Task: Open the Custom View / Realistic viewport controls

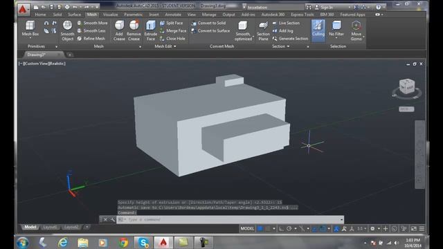Action: click(x=42, y=64)
